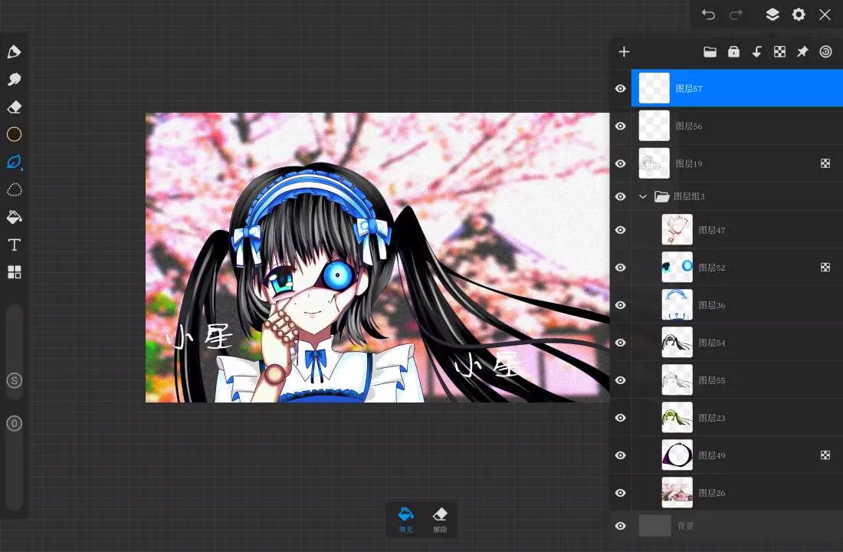Click the pin icon in layer toolbar

[802, 51]
